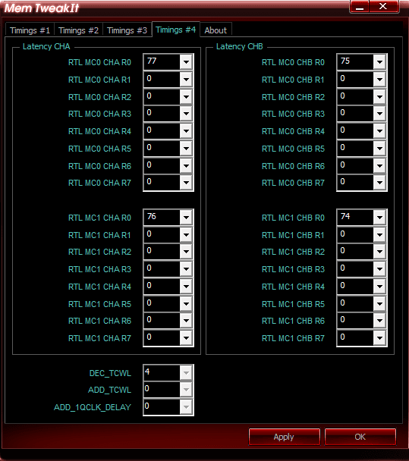Screen dimensions: 409x461
Task: Expand the RTL MC0 CHA R4 dropdown arrow
Action: 186,131
